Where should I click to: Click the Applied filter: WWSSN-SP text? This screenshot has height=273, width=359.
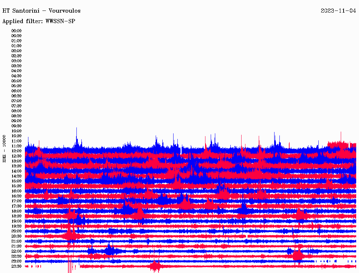tap(39, 21)
